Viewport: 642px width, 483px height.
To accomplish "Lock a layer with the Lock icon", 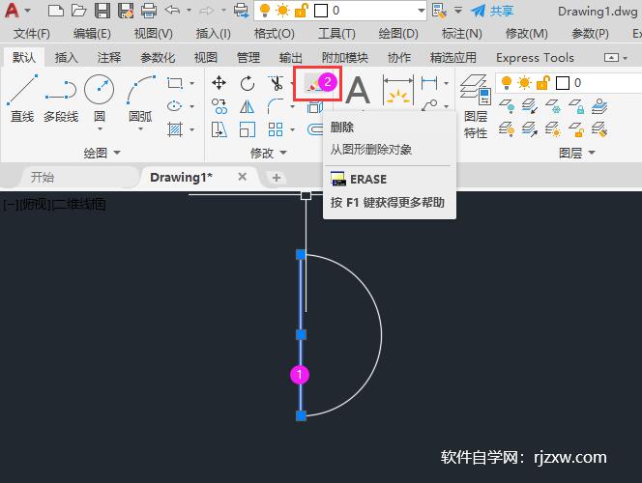I will pos(576,106).
